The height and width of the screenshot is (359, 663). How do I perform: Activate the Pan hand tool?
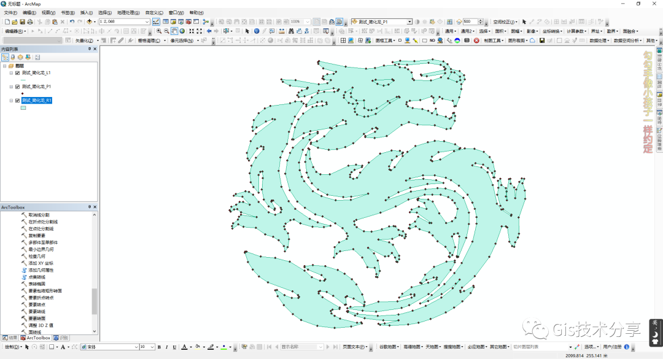click(x=174, y=31)
